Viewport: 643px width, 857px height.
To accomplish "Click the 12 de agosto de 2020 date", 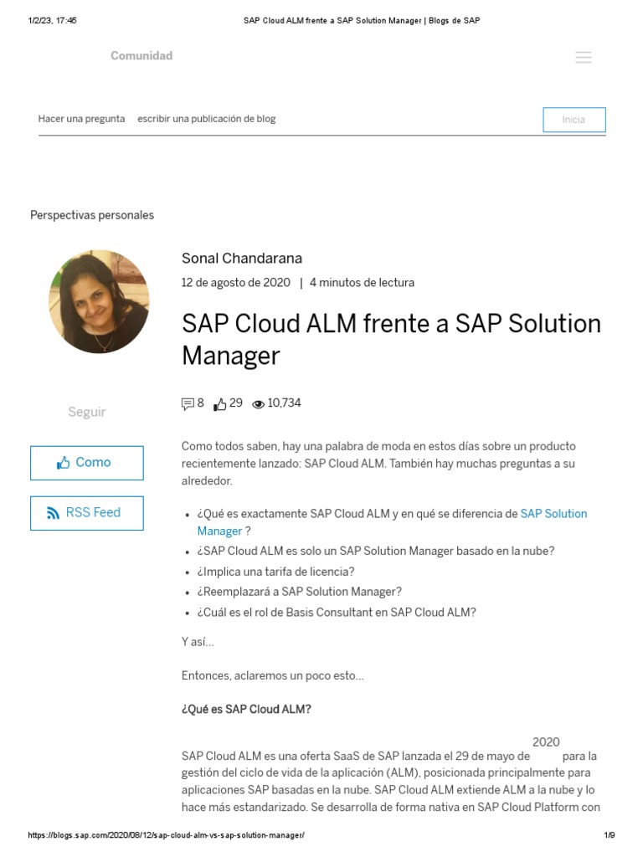I will 236,283.
